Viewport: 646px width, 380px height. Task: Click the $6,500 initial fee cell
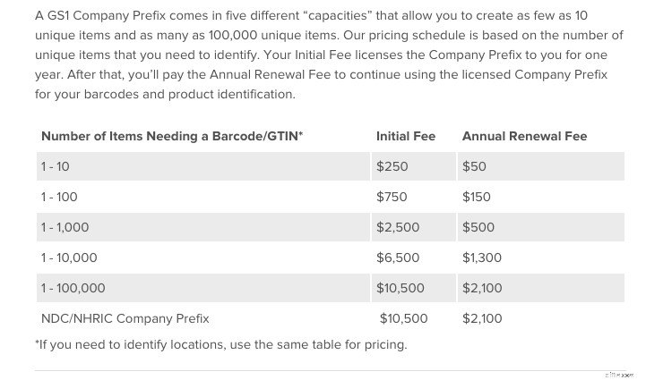tap(398, 258)
